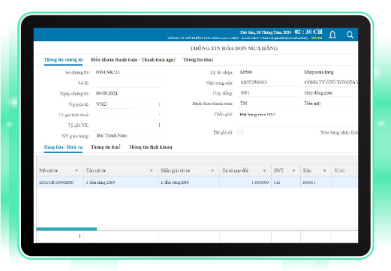The image size is (391, 271).
Task: Click the Số chứng từ input field
Action: click(128, 72)
